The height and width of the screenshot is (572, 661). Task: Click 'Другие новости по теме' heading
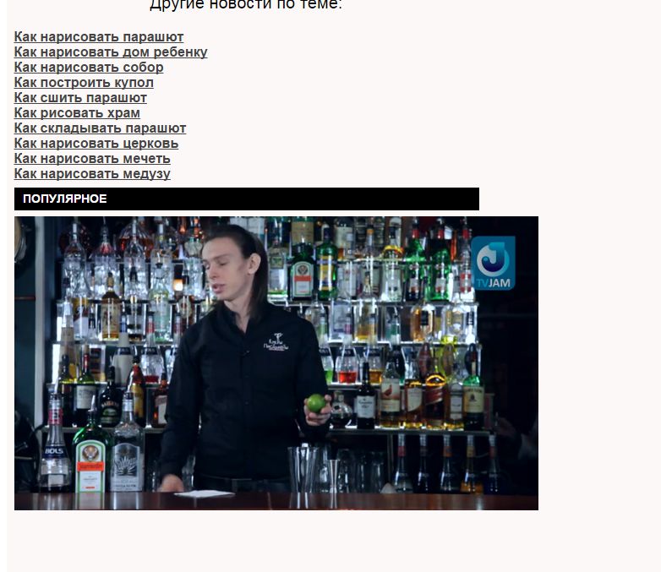(x=245, y=5)
